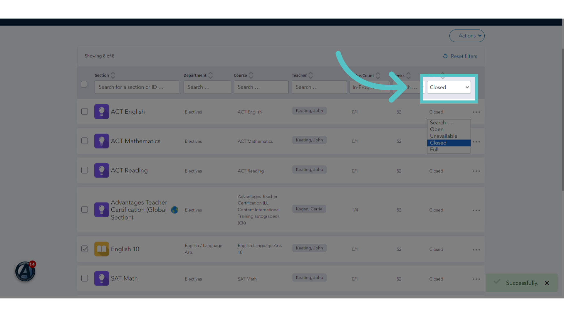564x317 pixels.
Task: Open the Closed status filter dropdown
Action: (x=449, y=87)
